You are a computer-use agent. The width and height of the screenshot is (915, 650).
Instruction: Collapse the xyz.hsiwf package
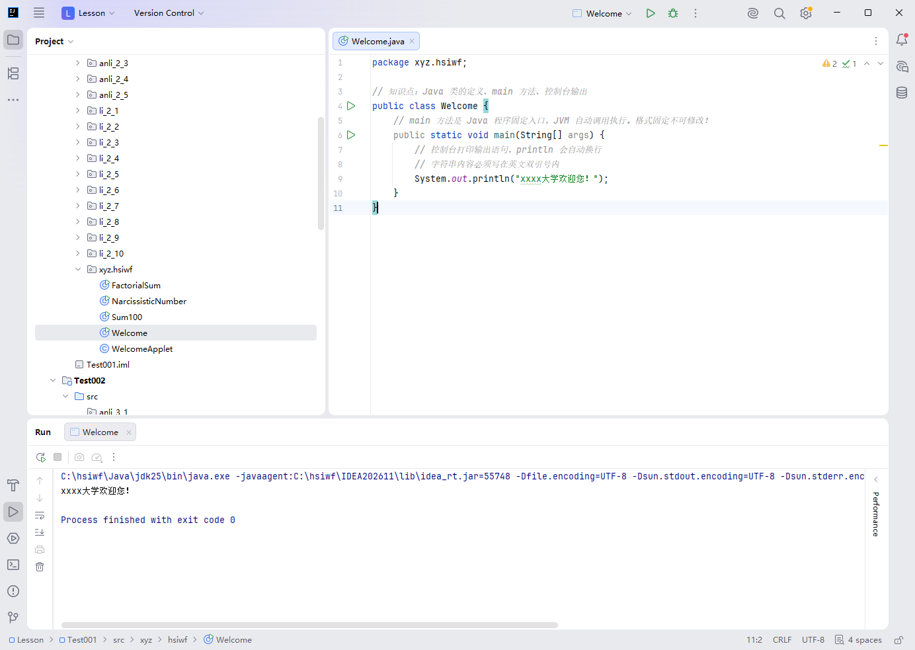coord(77,269)
